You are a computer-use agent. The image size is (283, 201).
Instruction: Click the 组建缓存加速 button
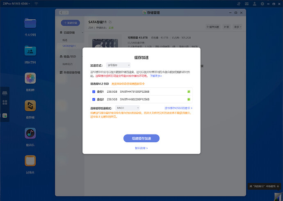coord(141,139)
